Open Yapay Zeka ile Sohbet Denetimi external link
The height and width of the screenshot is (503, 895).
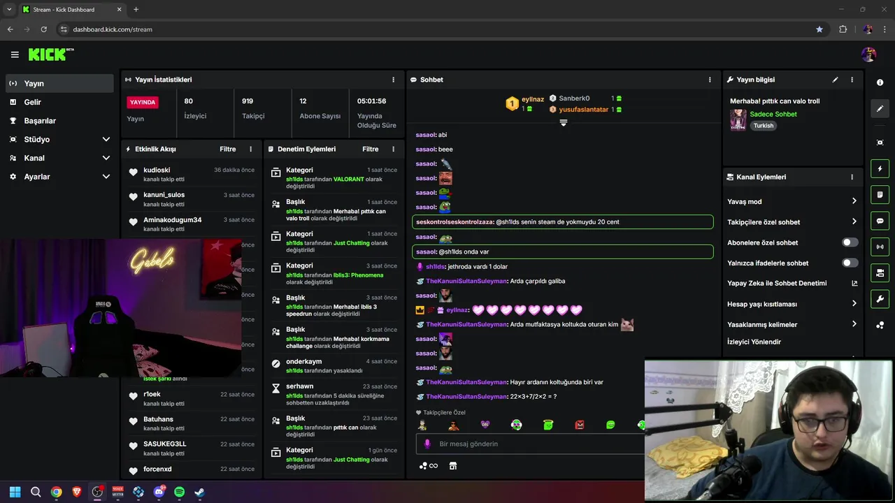point(854,283)
